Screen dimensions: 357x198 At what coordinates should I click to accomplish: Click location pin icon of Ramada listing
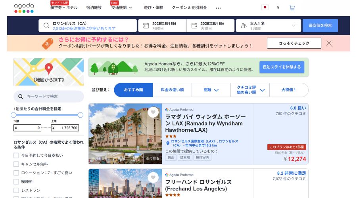click(168, 143)
